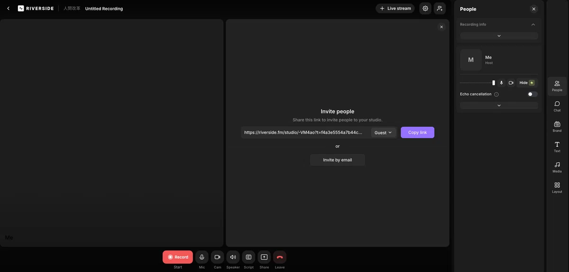Open the Layout sidebar tab

[x=557, y=188]
